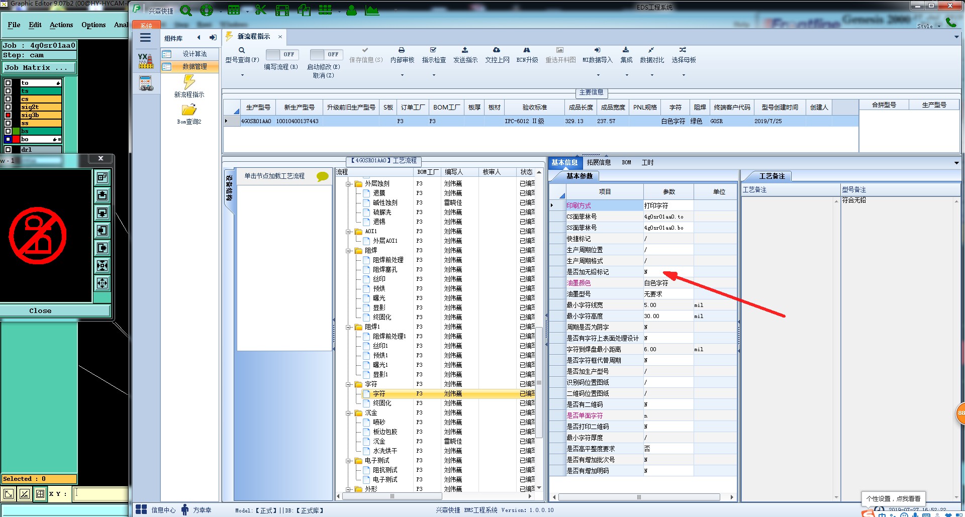965x517 pixels.
Task: Click 选择母板 shuffle toolbar icon
Action: pos(683,50)
